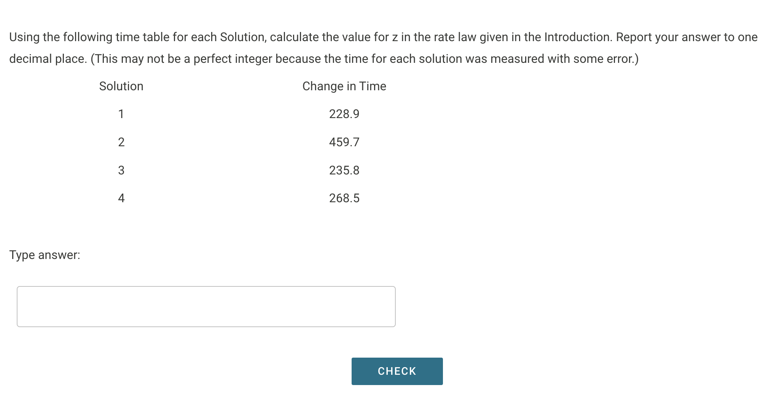The width and height of the screenshot is (774, 398).
Task: Click the word Using at question start
Action: pos(24,37)
